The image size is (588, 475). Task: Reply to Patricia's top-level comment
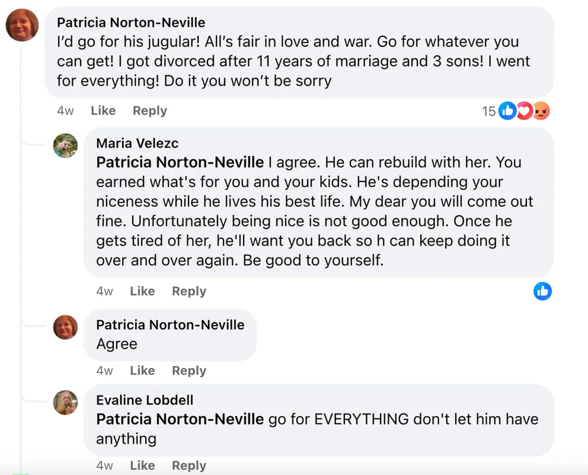pos(149,111)
